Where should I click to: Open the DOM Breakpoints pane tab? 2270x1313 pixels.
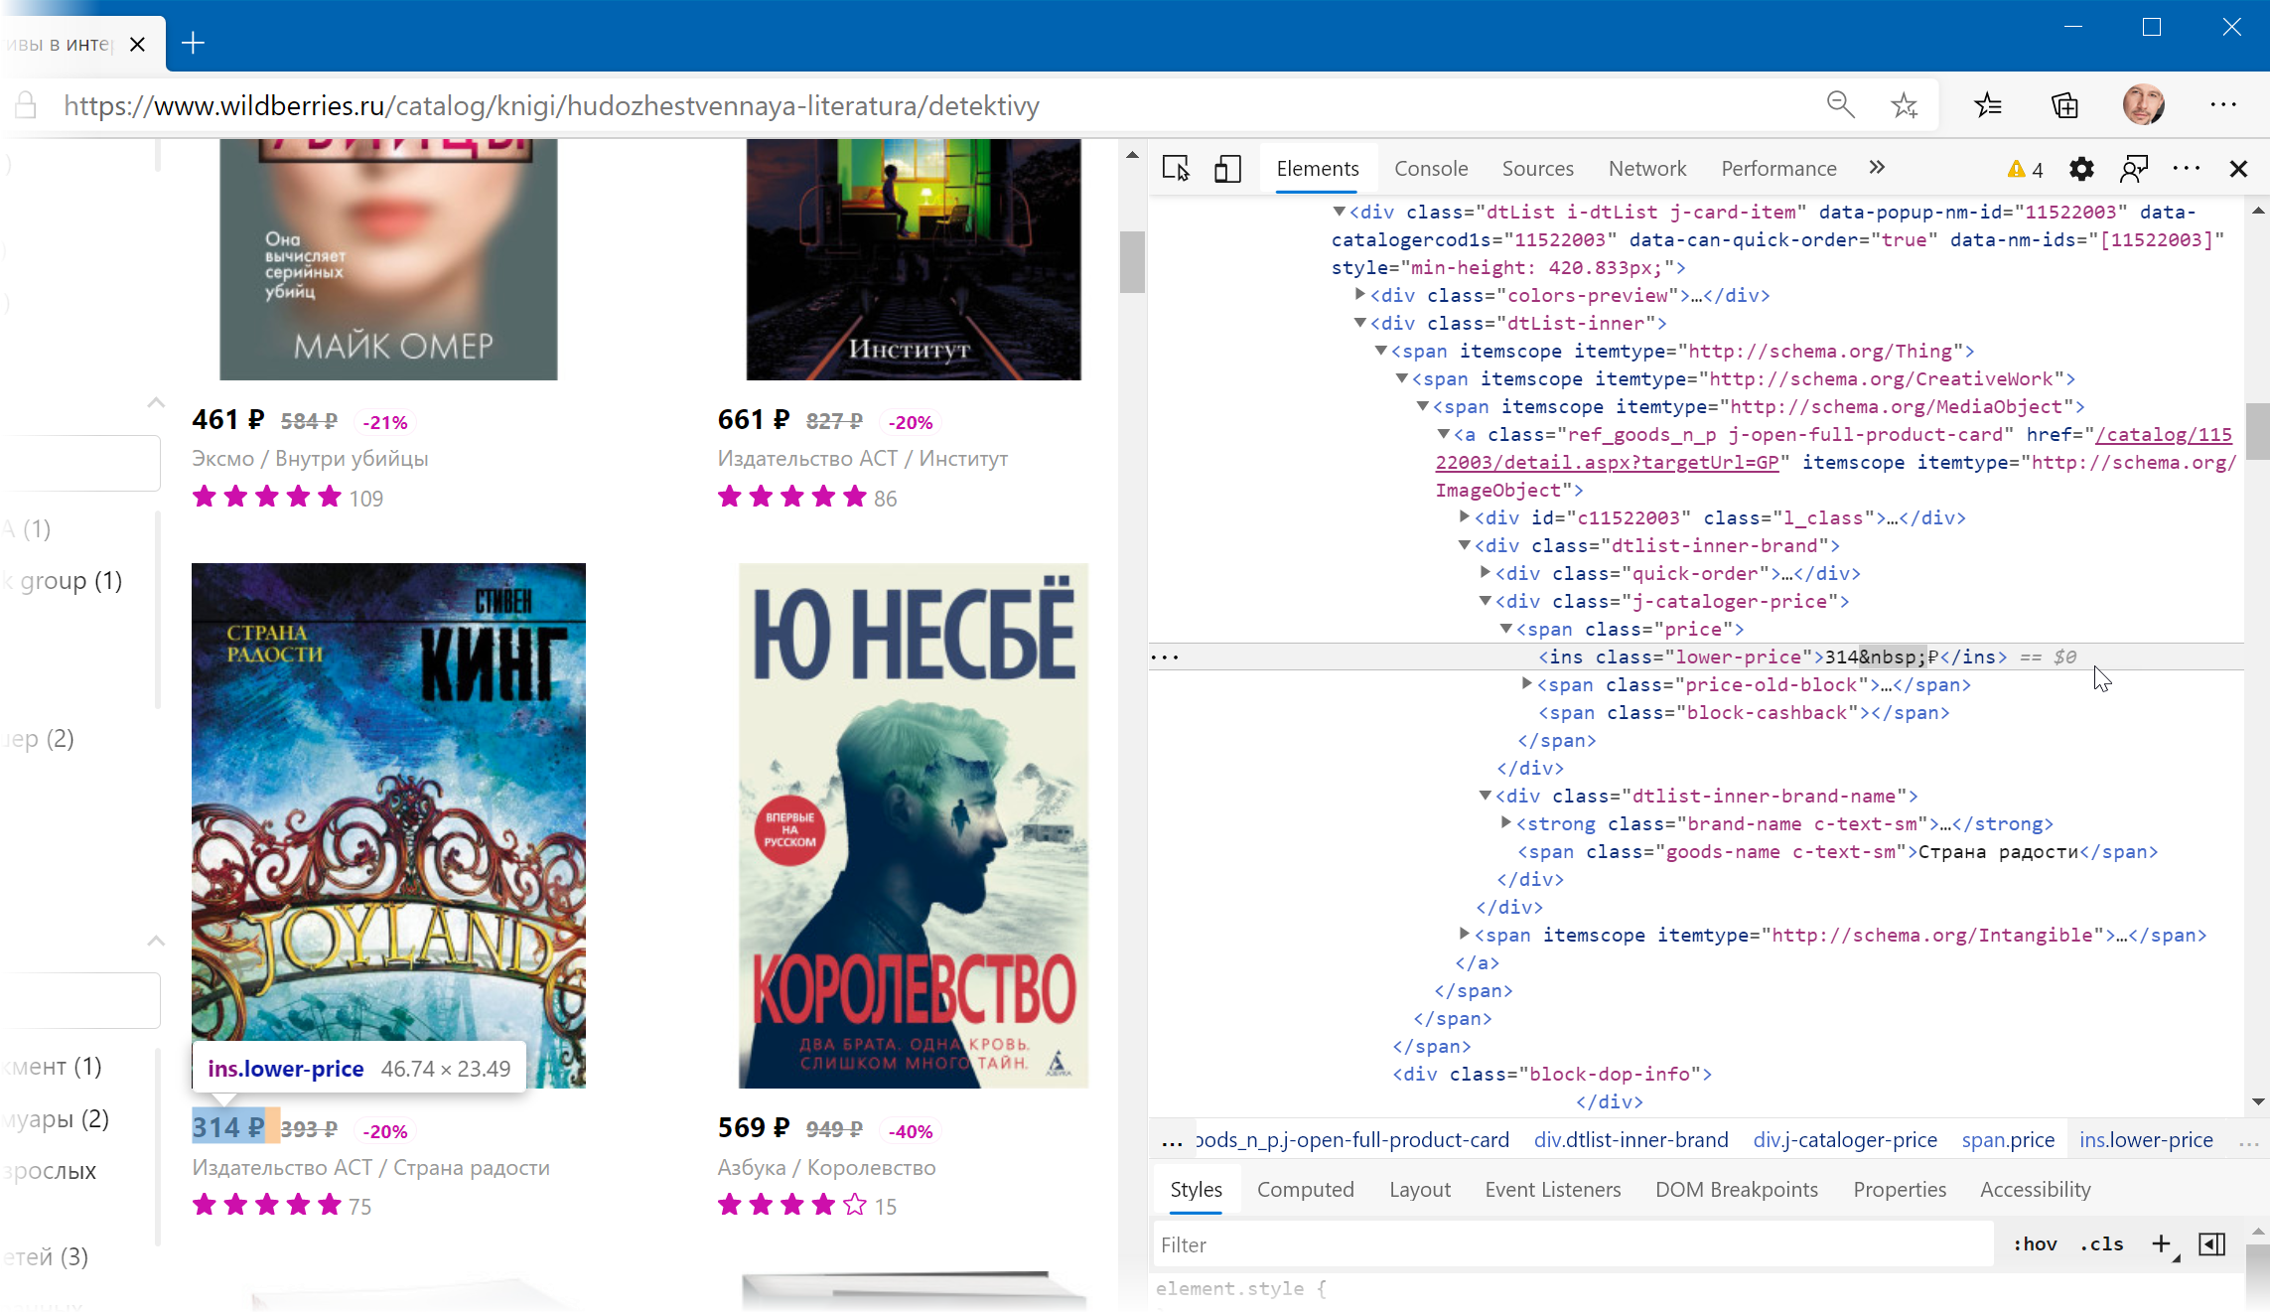tap(1736, 1189)
